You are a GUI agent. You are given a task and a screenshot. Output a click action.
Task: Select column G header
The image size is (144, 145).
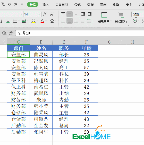click(x=109, y=42)
